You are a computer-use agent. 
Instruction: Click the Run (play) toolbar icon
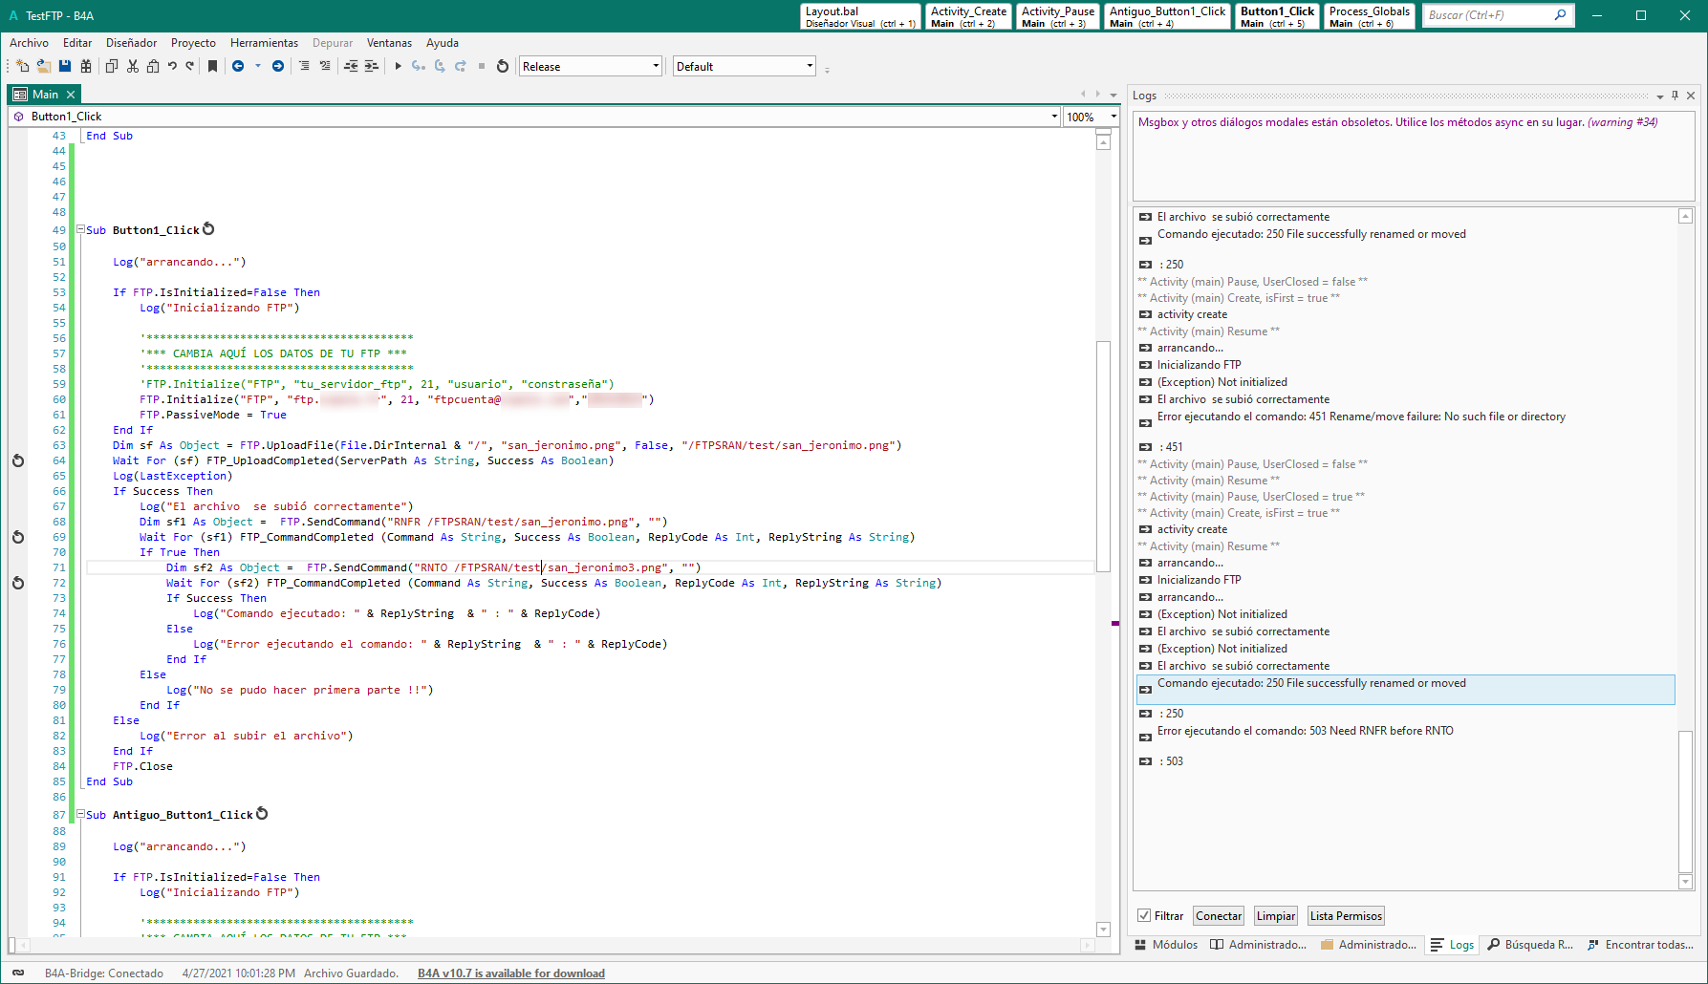[x=398, y=66]
